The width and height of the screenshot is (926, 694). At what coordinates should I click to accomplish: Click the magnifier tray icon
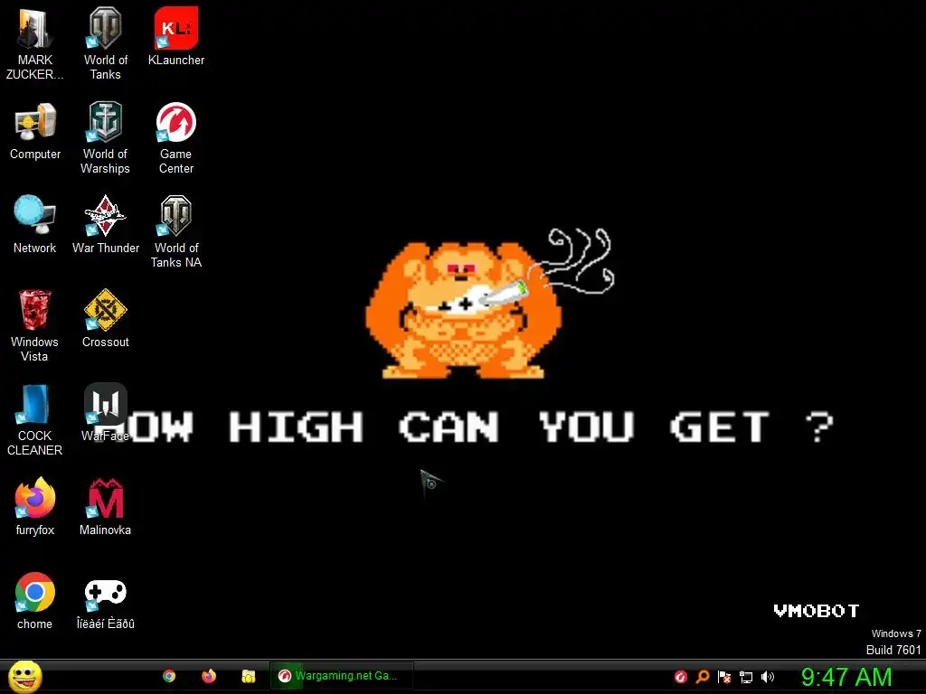(702, 677)
